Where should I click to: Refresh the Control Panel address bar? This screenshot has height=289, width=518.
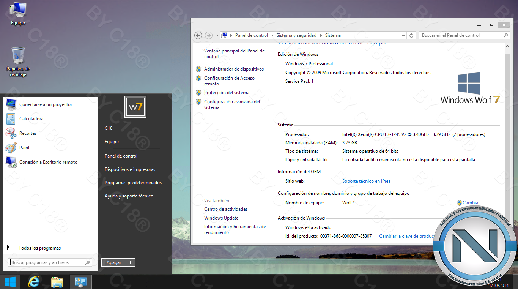[411, 35]
